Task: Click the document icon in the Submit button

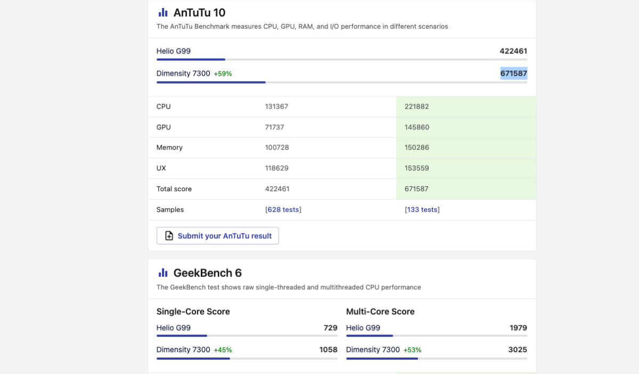Action: coord(169,236)
